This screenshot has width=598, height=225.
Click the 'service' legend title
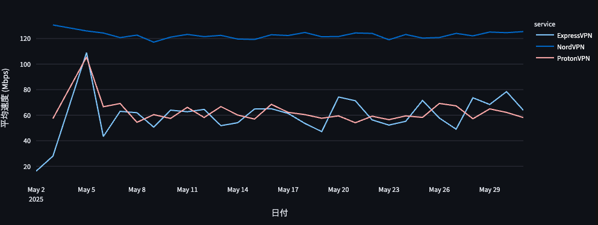pos(544,25)
